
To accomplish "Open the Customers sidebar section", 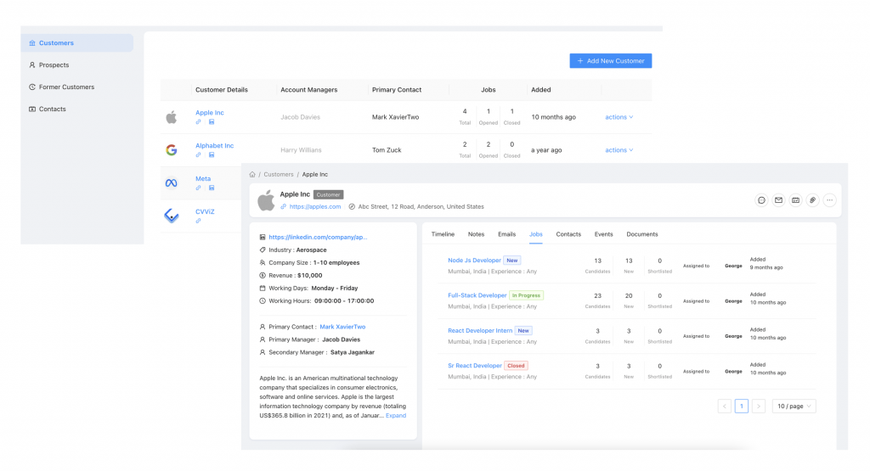I will point(77,42).
